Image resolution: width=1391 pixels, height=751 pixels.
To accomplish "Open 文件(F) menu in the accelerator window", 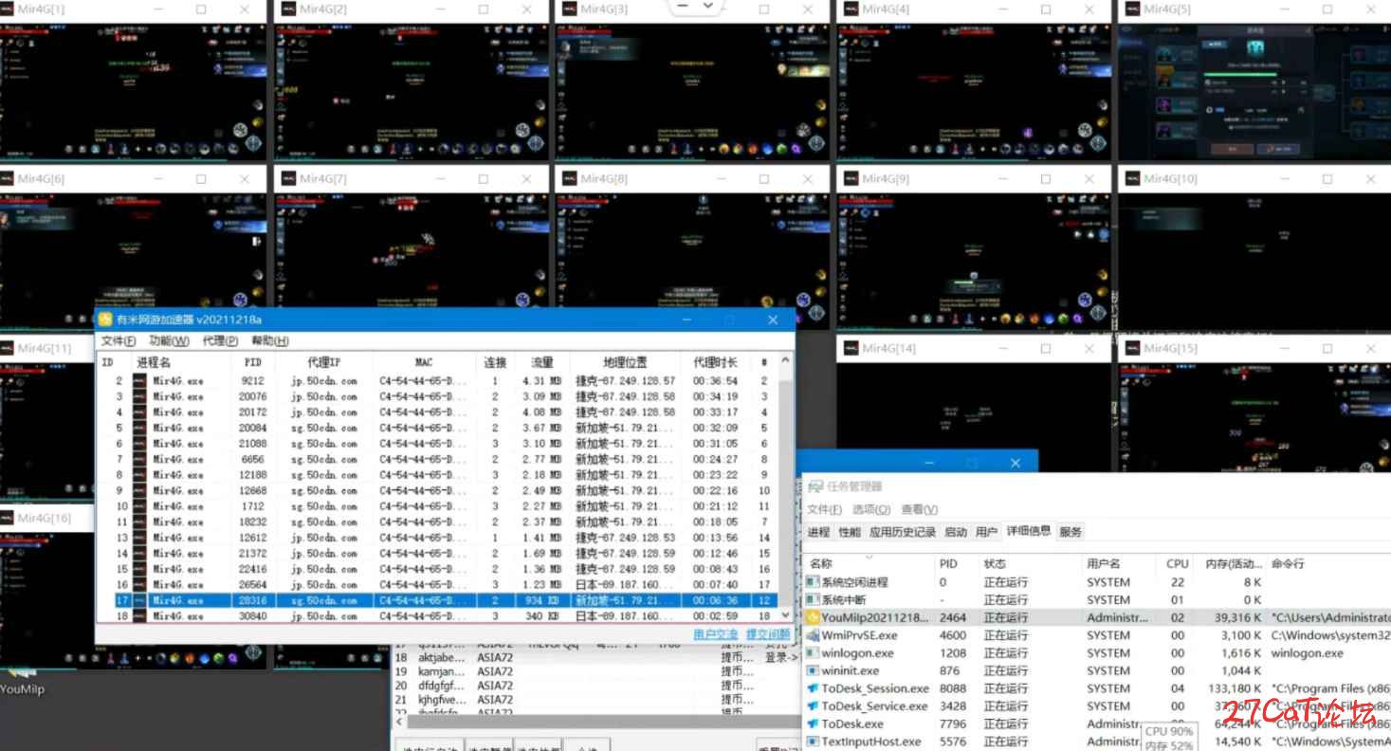I will pos(119,341).
